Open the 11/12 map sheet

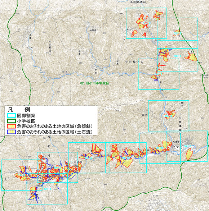click(x=22, y=175)
